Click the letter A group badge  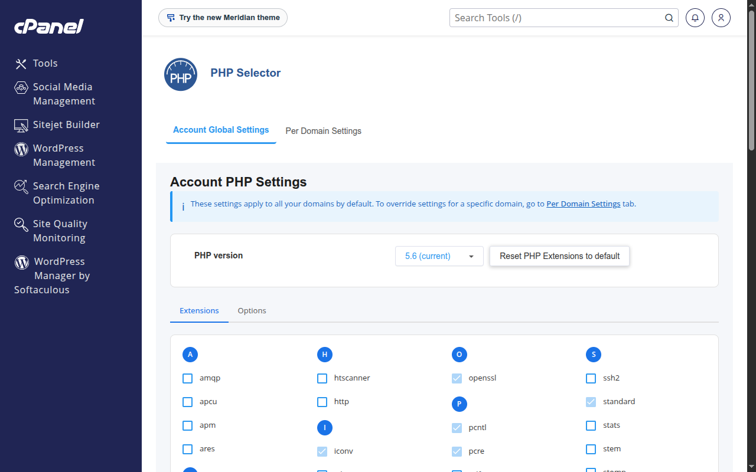point(190,355)
